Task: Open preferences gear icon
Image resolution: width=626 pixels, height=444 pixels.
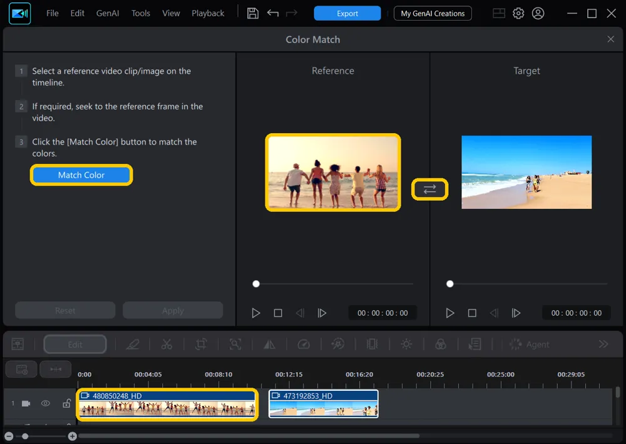Action: tap(518, 13)
